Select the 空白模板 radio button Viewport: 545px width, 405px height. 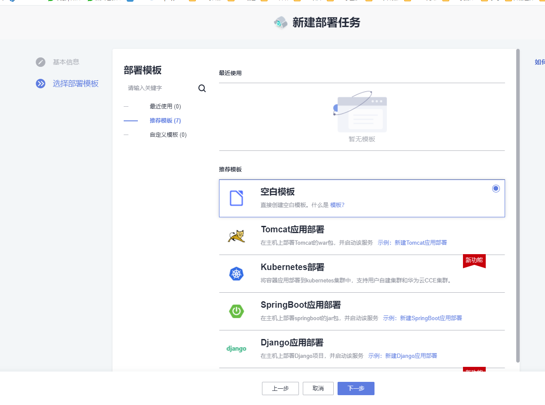(496, 189)
